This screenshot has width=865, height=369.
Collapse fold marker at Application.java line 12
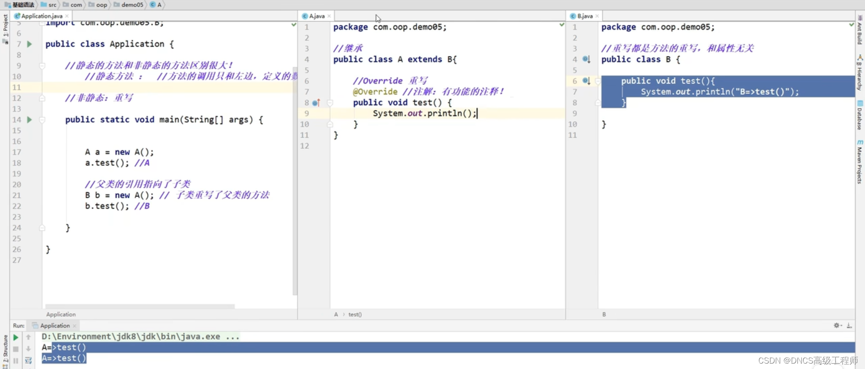pos(42,98)
